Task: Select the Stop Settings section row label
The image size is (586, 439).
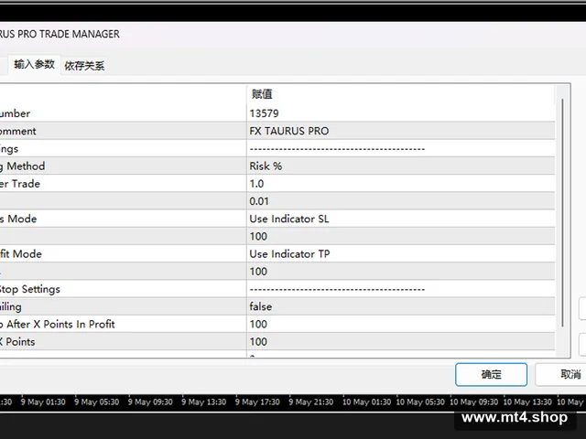Action: [123, 289]
